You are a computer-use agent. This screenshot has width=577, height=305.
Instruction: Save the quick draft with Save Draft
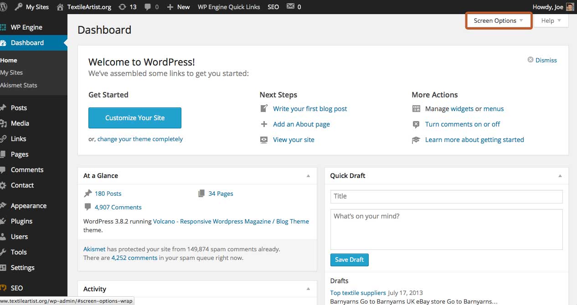pos(350,259)
